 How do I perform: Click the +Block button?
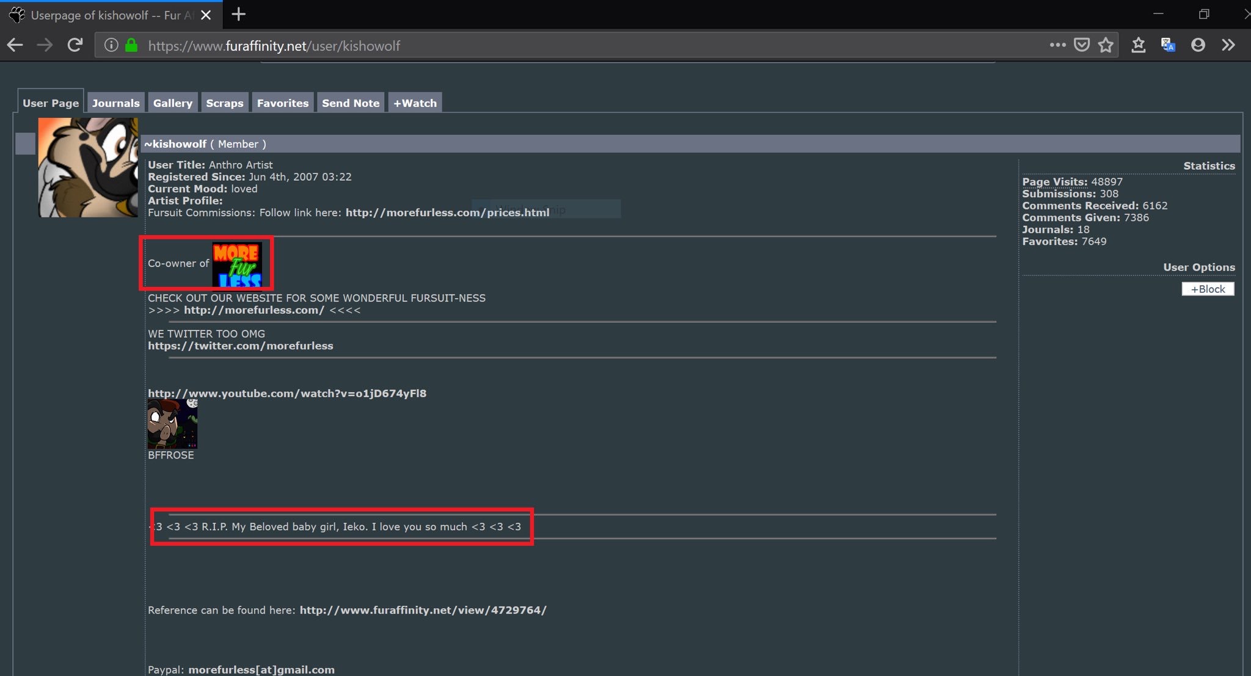pyautogui.click(x=1208, y=289)
